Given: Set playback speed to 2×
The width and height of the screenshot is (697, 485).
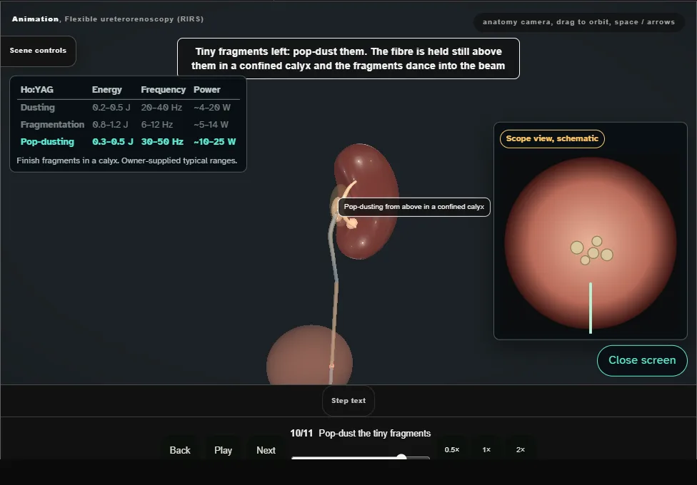Looking at the screenshot, I should [x=521, y=449].
